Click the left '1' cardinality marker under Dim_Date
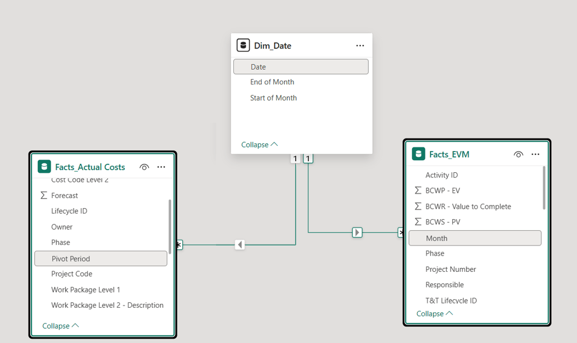 (295, 159)
